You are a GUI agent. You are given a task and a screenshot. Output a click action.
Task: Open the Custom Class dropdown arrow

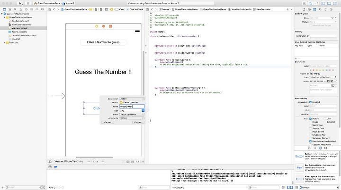[336, 18]
